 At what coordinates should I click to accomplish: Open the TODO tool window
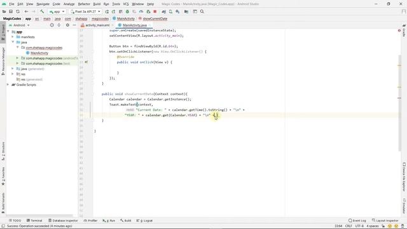(x=15, y=221)
